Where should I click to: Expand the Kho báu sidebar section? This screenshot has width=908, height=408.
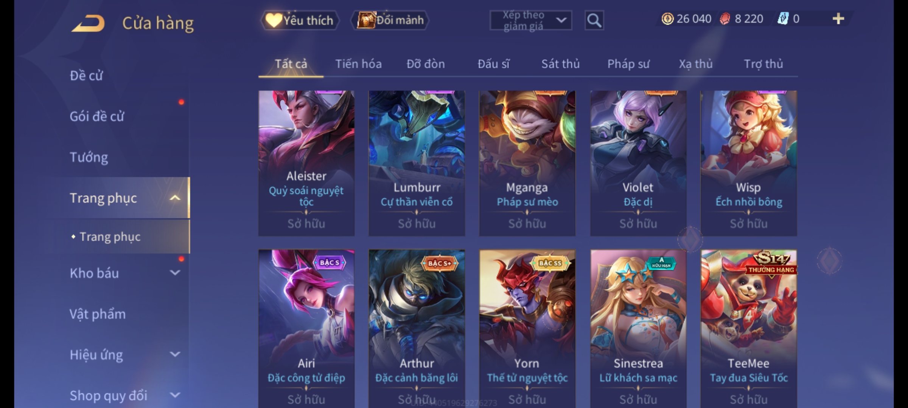(175, 272)
